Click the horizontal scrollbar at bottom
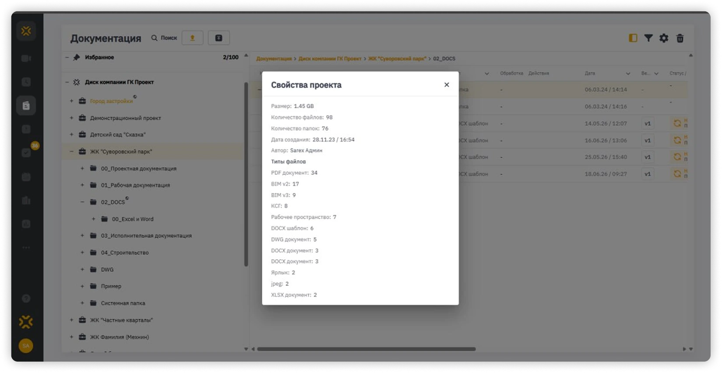The image size is (722, 373). coord(366,349)
